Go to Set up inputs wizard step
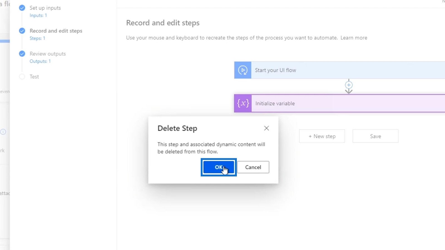Screen dimensions: 445x250 tap(45, 8)
